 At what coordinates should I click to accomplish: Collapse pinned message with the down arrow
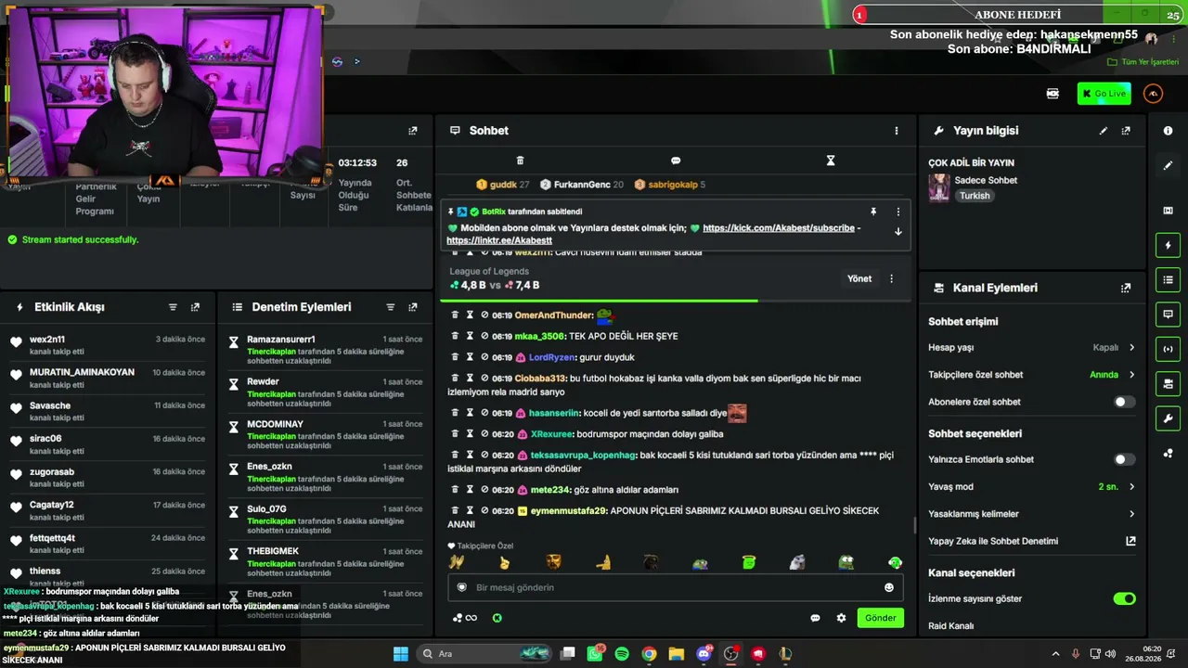tap(897, 232)
